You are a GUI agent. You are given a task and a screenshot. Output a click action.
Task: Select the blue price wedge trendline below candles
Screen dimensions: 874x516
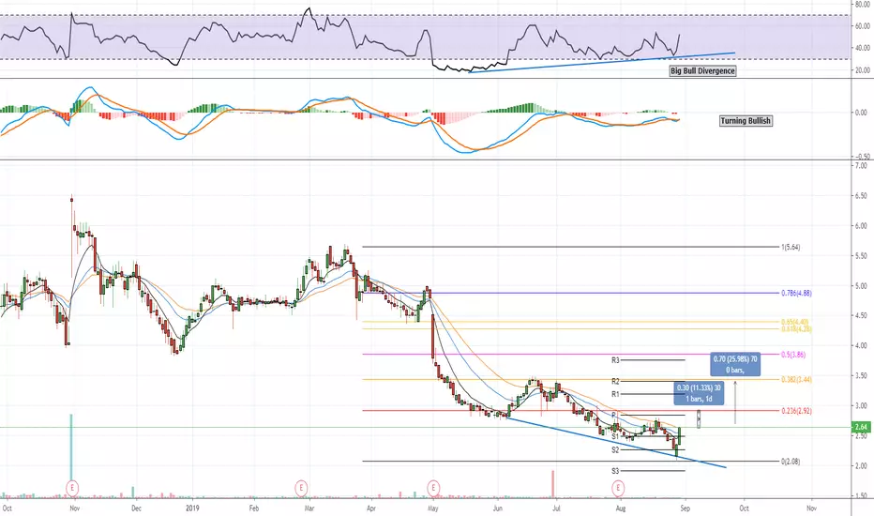tap(616, 443)
